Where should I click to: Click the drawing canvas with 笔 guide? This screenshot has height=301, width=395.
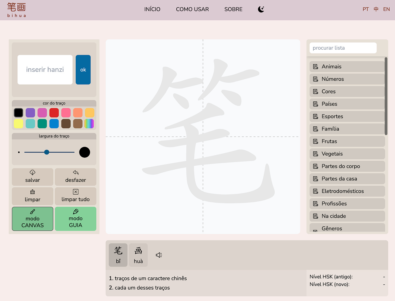coord(203,137)
